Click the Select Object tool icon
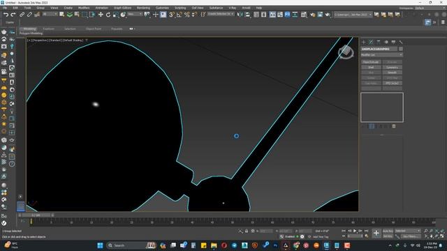The image size is (447, 251). (62, 15)
